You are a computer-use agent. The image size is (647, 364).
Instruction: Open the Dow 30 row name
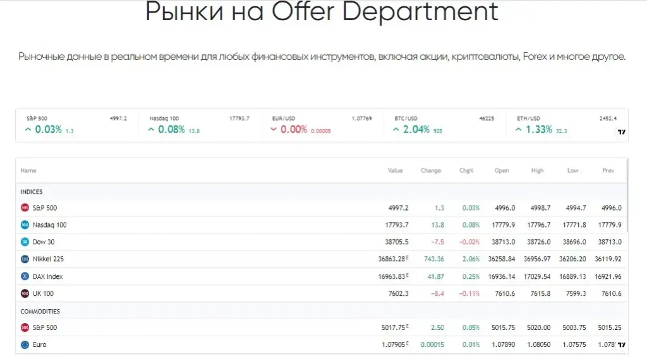pos(44,242)
